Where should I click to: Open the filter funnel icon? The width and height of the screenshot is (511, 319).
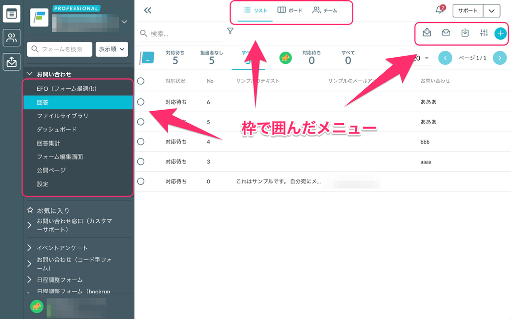[x=230, y=31]
